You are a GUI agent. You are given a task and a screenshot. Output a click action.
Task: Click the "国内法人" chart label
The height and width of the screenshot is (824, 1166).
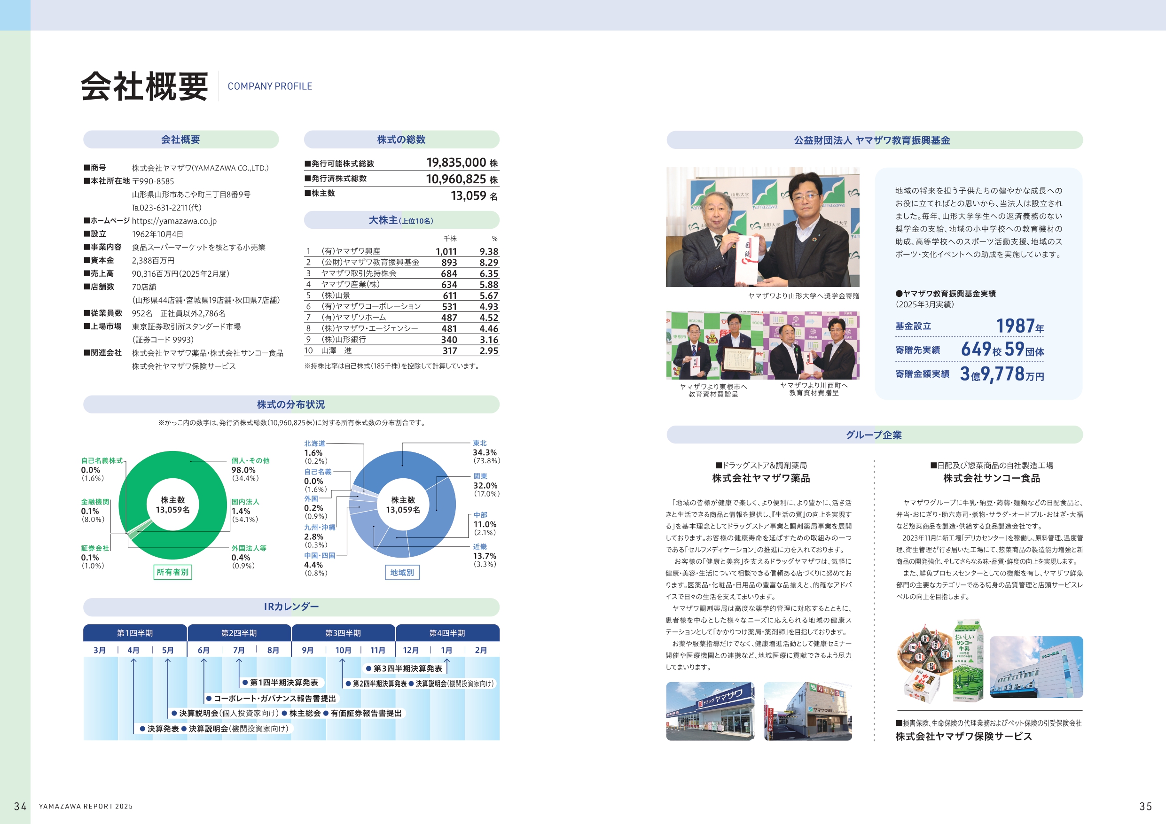pyautogui.click(x=245, y=502)
